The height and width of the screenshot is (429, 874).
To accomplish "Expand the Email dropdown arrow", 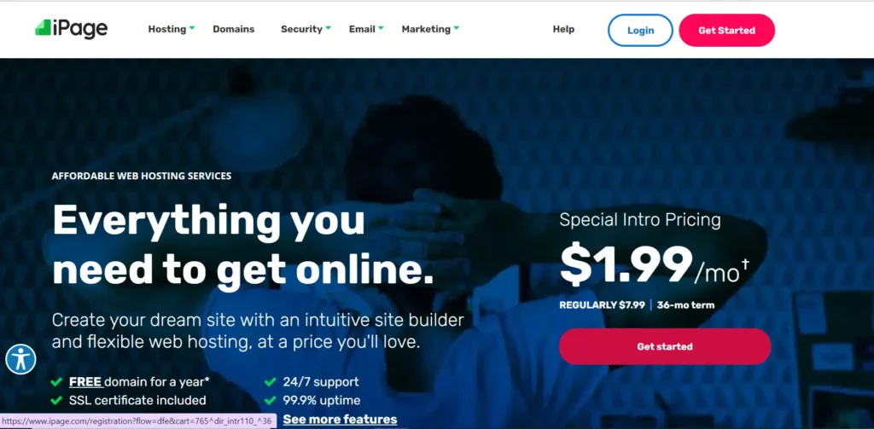I will point(381,27).
